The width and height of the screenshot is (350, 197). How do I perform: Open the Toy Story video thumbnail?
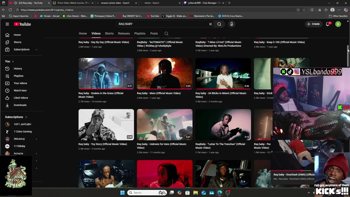click(106, 125)
